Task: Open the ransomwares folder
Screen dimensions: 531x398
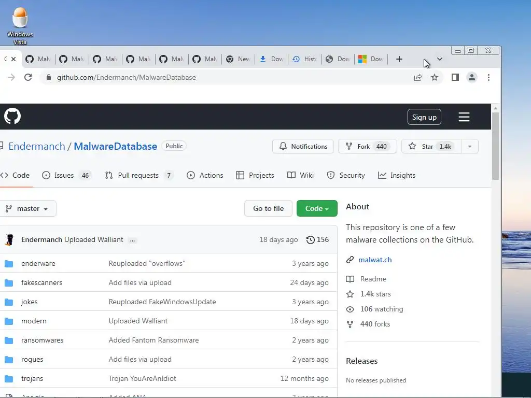Action: click(43, 340)
